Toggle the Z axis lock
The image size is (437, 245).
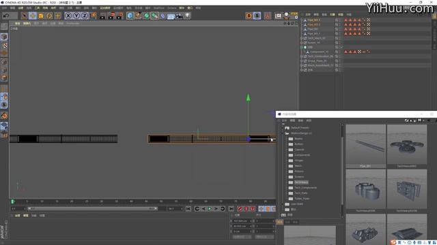[85, 16]
